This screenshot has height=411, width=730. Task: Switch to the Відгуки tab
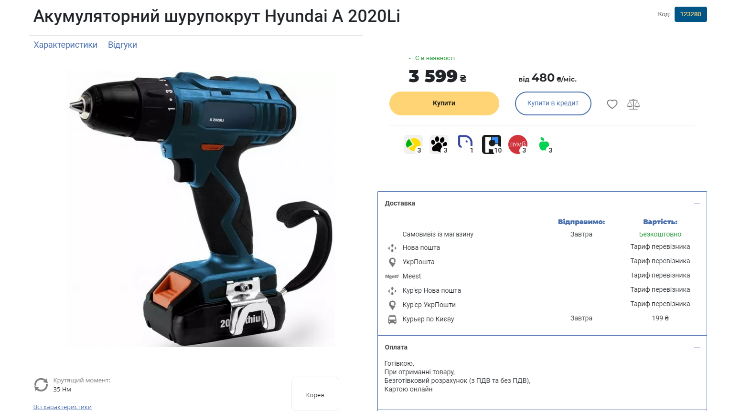tap(122, 45)
